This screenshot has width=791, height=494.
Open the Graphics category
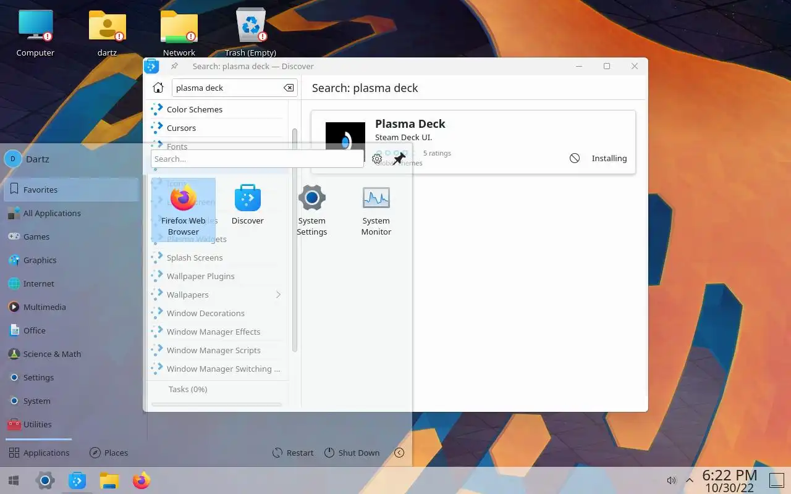click(72, 260)
